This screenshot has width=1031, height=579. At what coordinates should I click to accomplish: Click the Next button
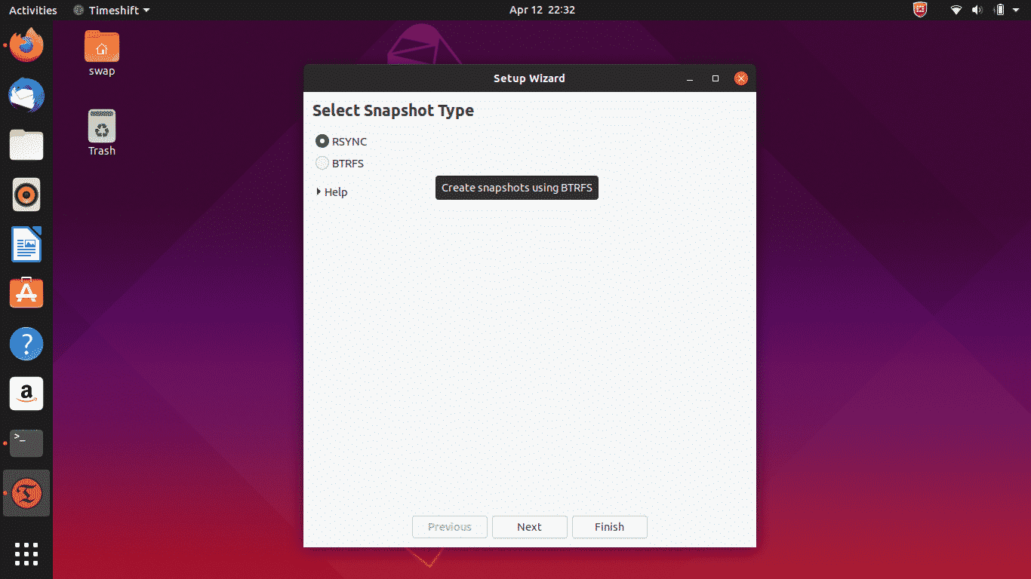point(530,527)
